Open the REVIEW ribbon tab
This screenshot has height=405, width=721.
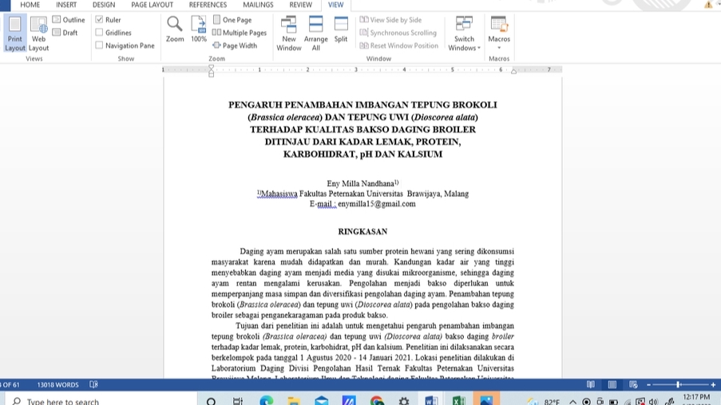pos(301,5)
